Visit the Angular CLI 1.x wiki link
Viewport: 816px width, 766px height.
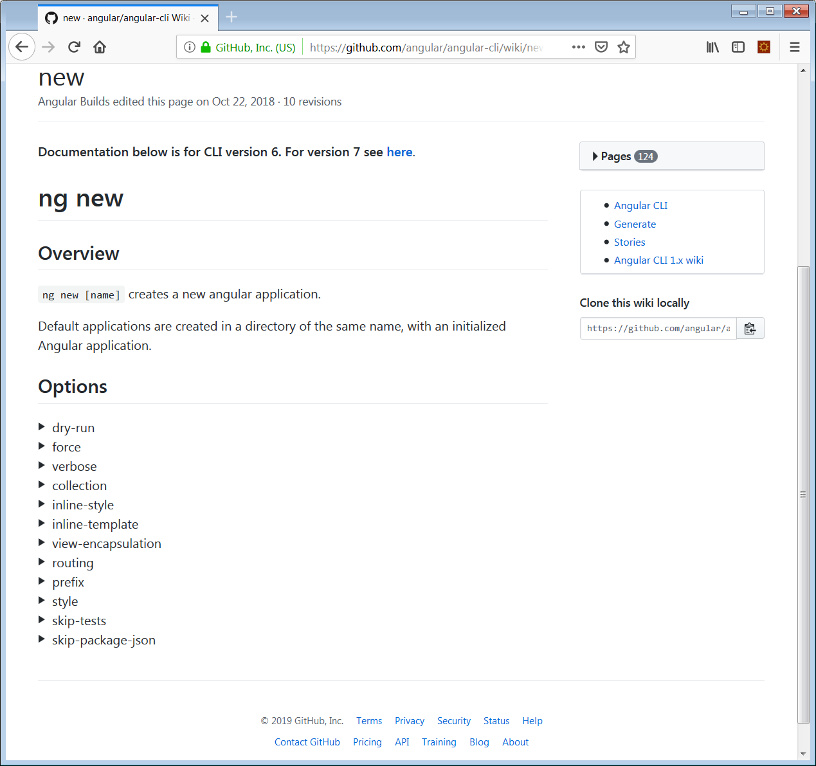click(658, 260)
